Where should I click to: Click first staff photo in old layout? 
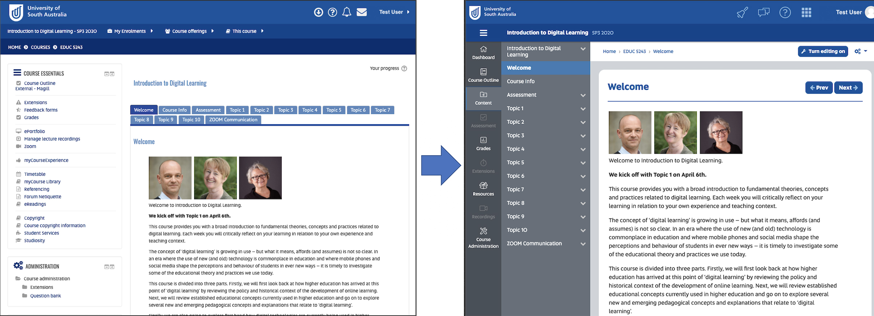(x=170, y=178)
